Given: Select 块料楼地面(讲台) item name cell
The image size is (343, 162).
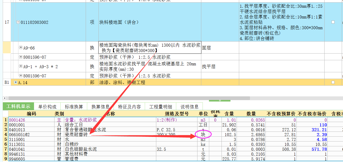Looking at the screenshot, I should [150, 22].
